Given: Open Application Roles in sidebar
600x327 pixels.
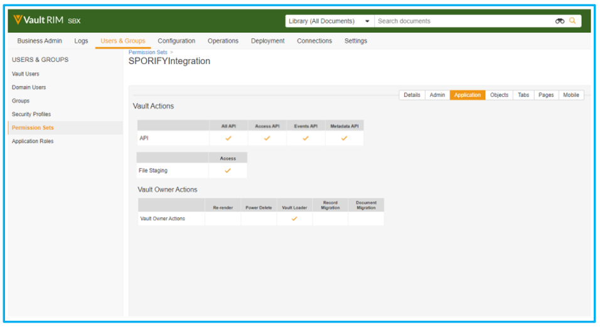Looking at the screenshot, I should click(33, 141).
